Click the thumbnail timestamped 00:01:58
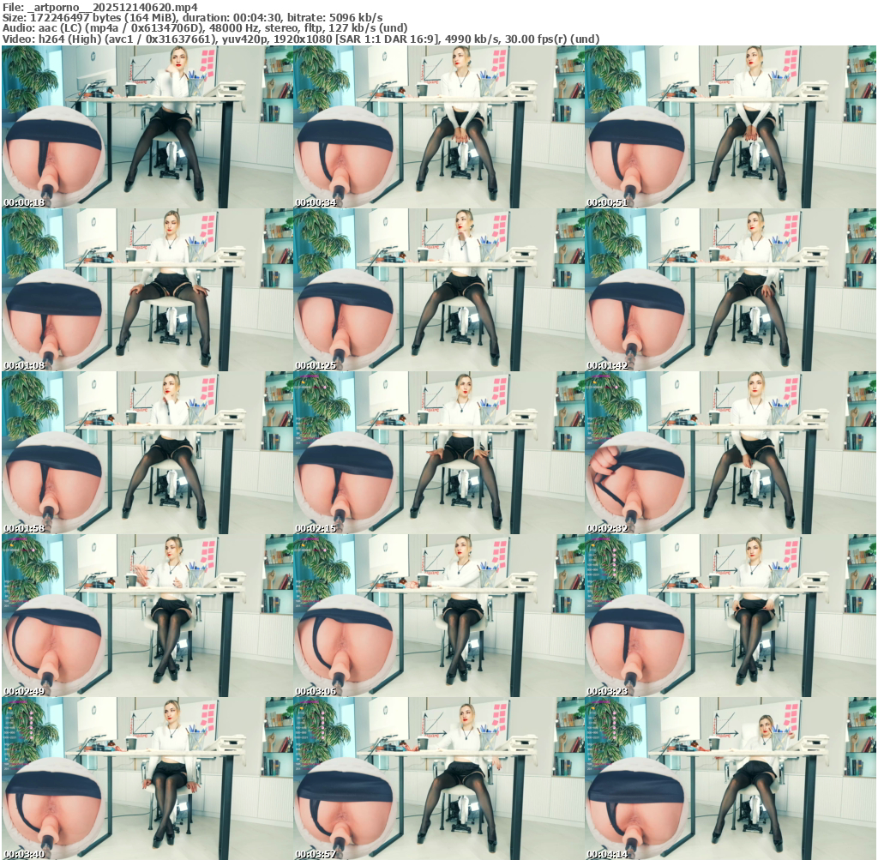 point(147,453)
